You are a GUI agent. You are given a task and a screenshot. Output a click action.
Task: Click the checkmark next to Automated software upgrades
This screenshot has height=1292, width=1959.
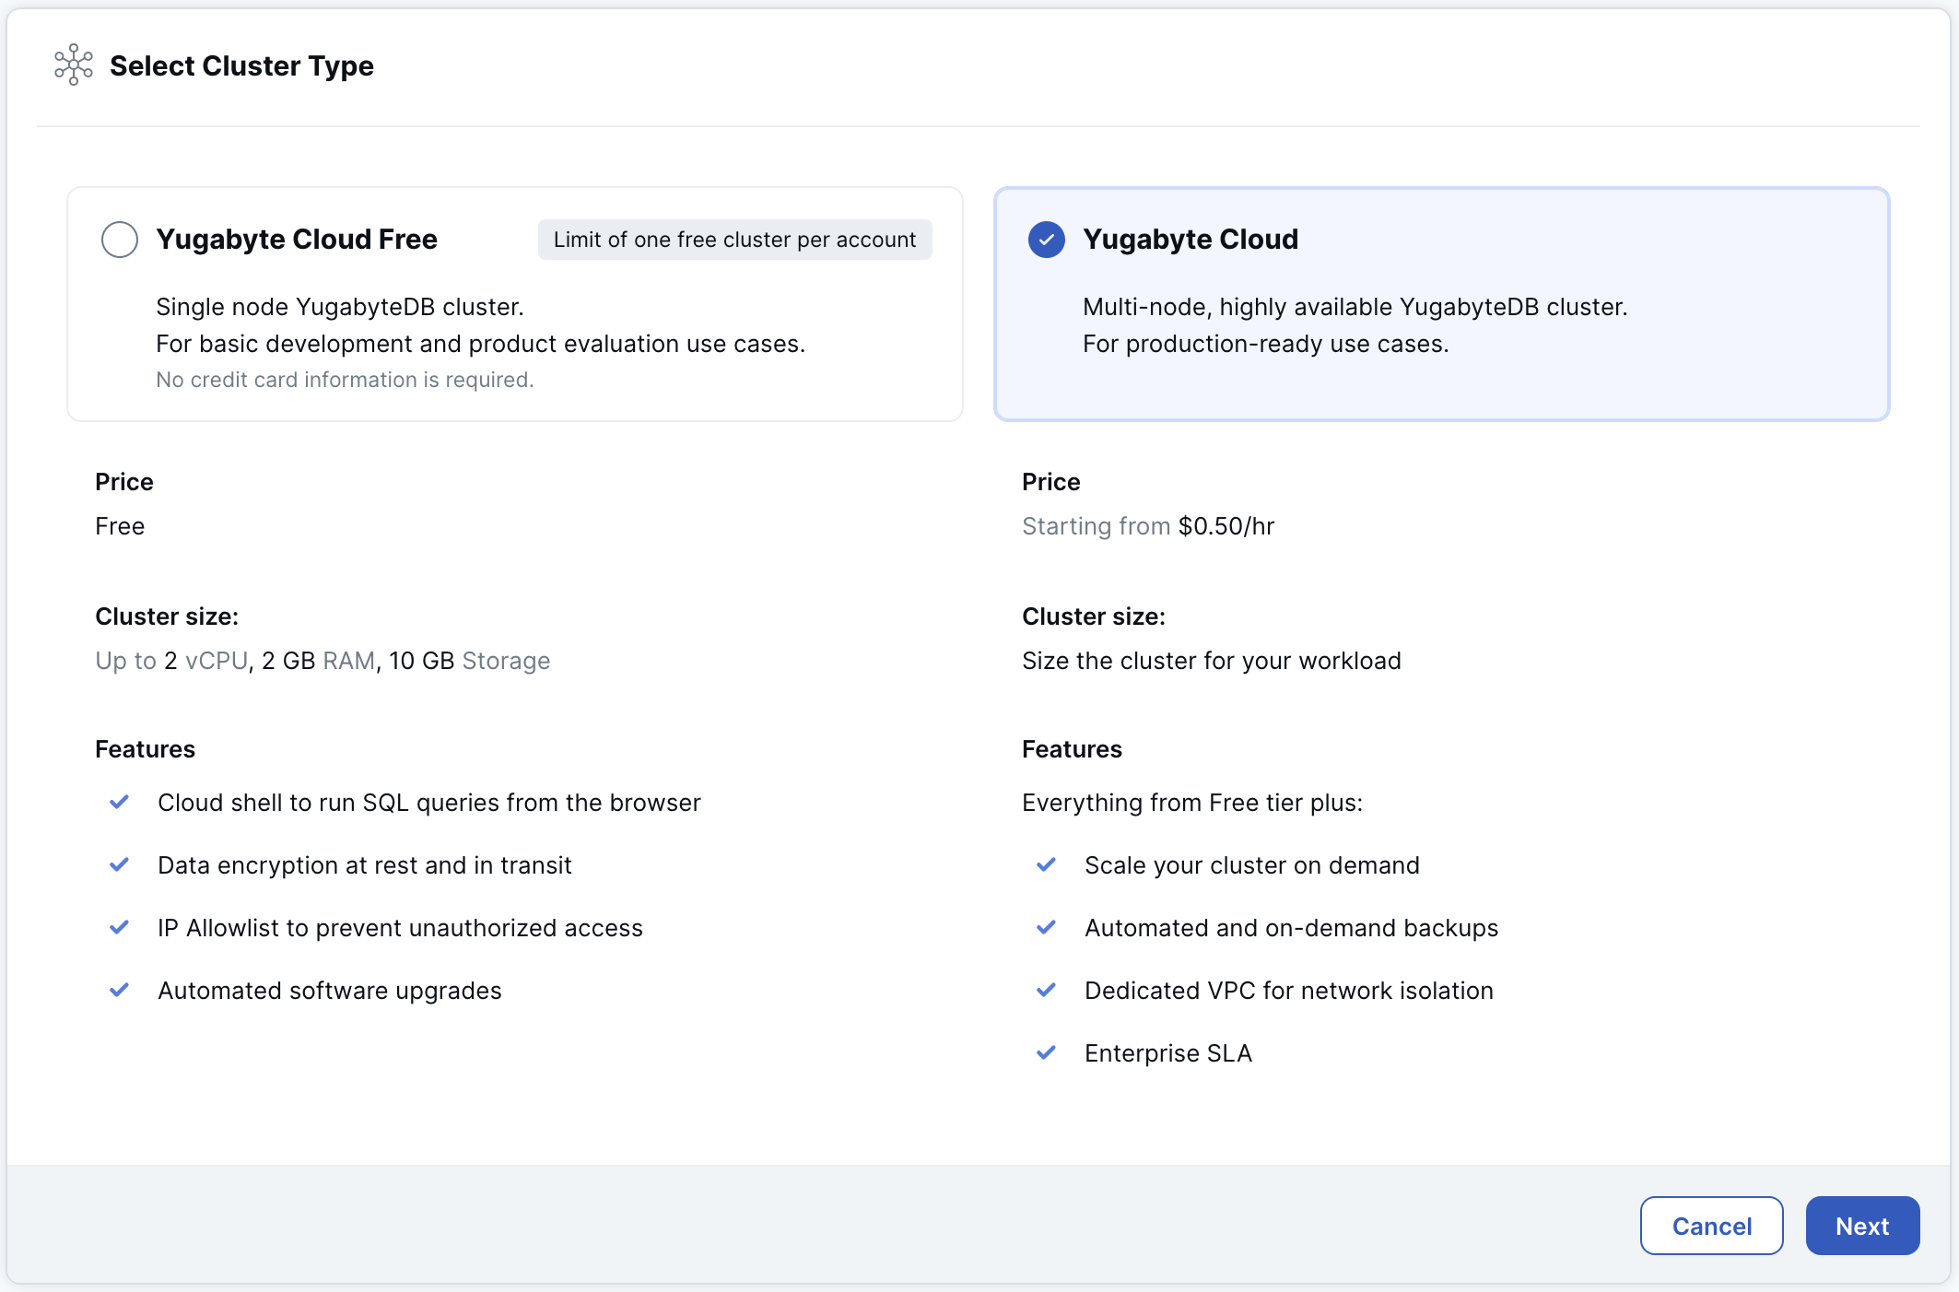pyautogui.click(x=119, y=990)
